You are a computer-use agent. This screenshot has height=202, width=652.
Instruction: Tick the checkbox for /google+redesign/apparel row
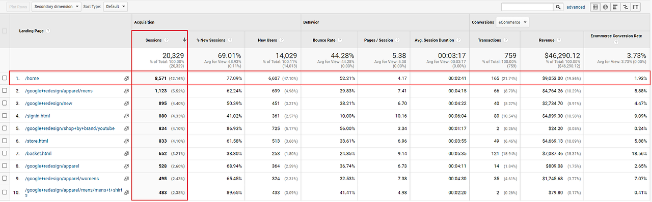(5, 166)
